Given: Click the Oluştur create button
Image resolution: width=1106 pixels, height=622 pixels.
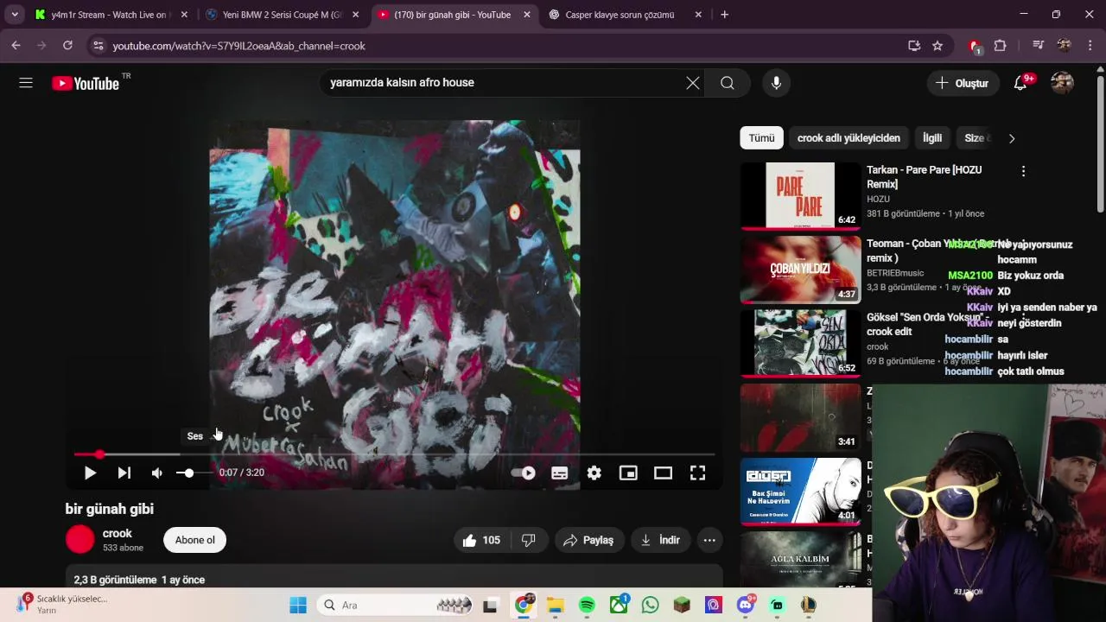Looking at the screenshot, I should click(963, 83).
